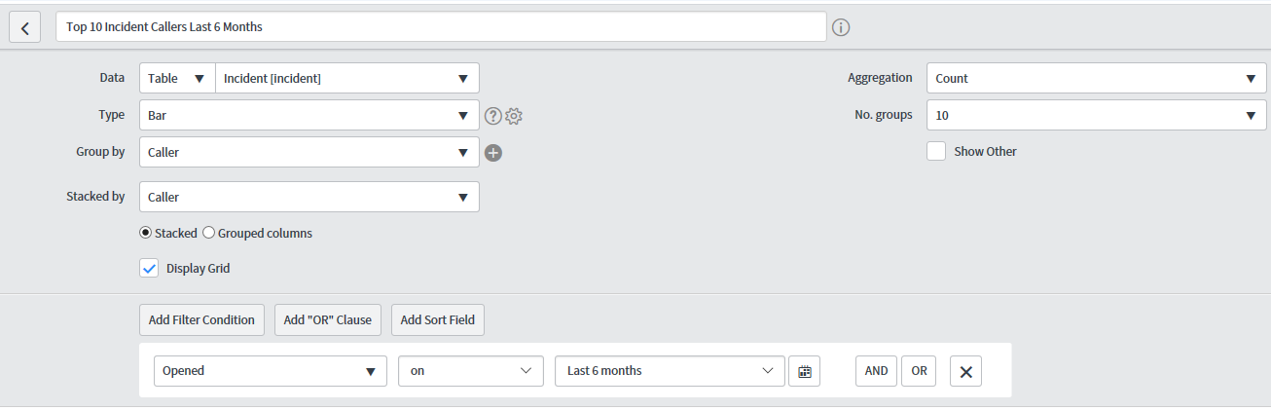
Task: Select the Stacked radio option
Action: (146, 234)
